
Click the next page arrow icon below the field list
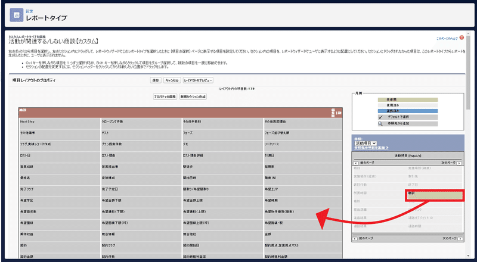click(x=459, y=239)
